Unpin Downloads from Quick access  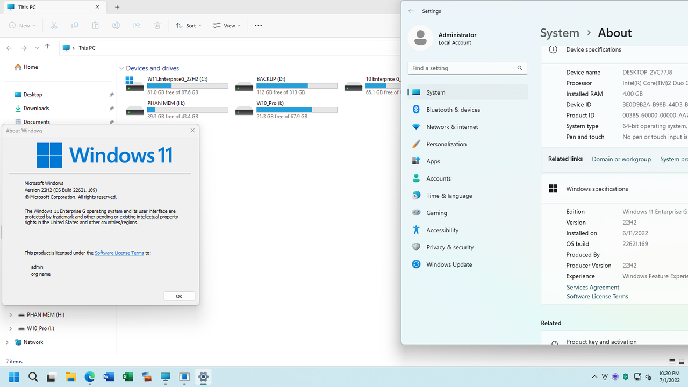point(111,109)
